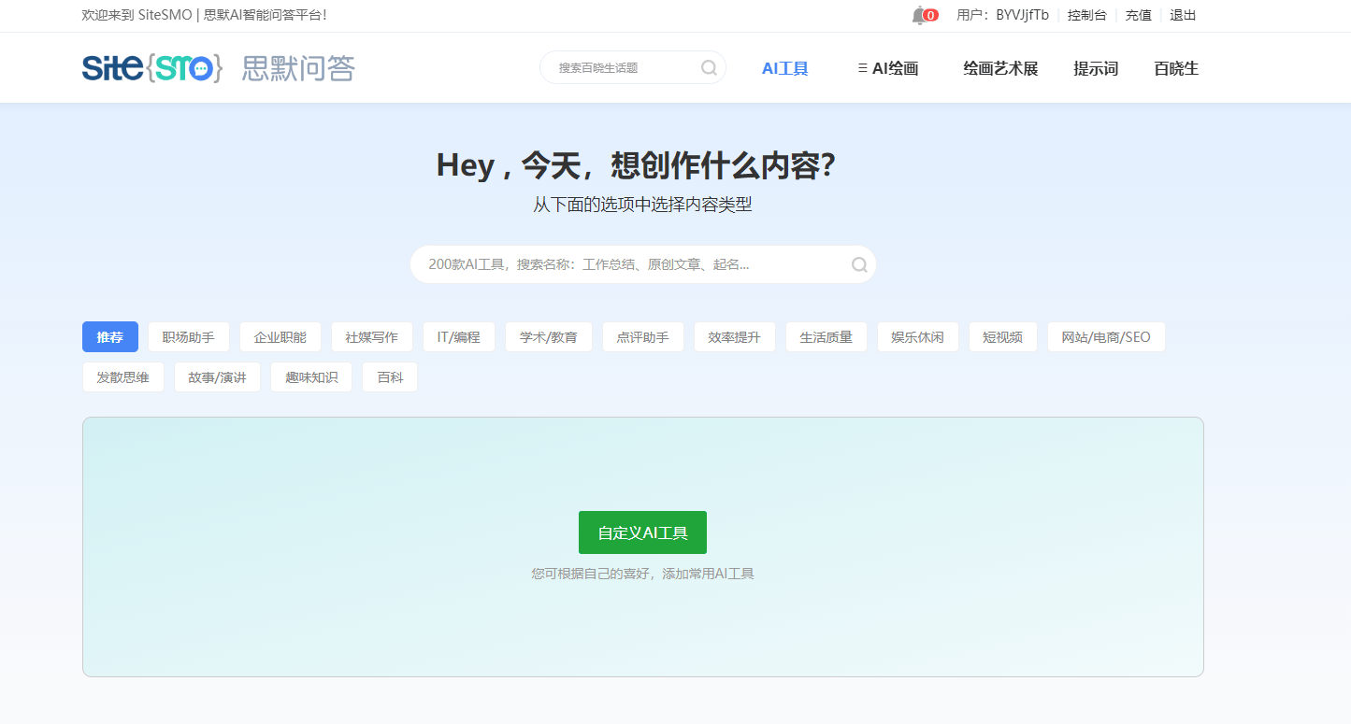Navigate to 绘画艺术展
The width and height of the screenshot is (1351, 724).
tap(999, 67)
